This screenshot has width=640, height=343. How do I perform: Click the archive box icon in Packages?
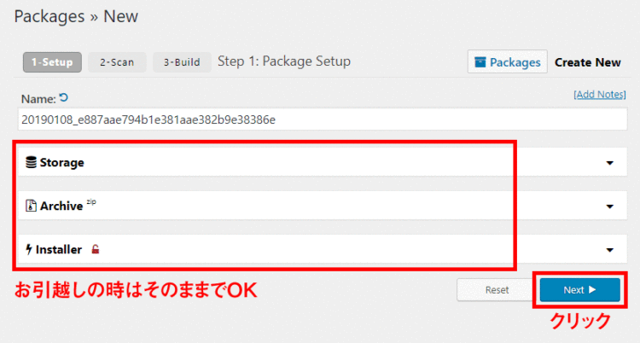[480, 62]
